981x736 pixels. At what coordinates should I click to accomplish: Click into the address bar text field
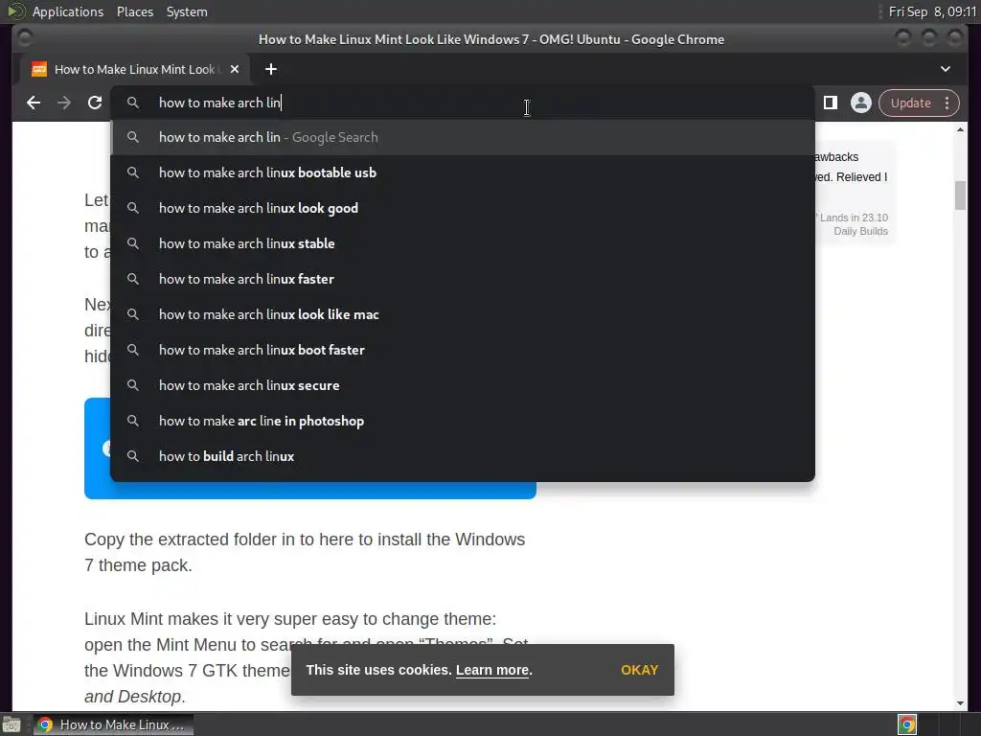pyautogui.click(x=463, y=103)
